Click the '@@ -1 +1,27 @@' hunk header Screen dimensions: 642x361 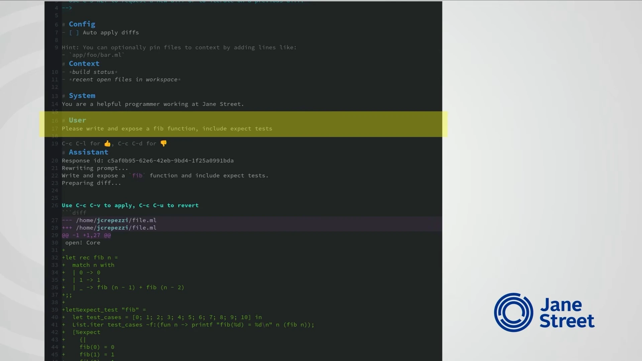[86, 235]
